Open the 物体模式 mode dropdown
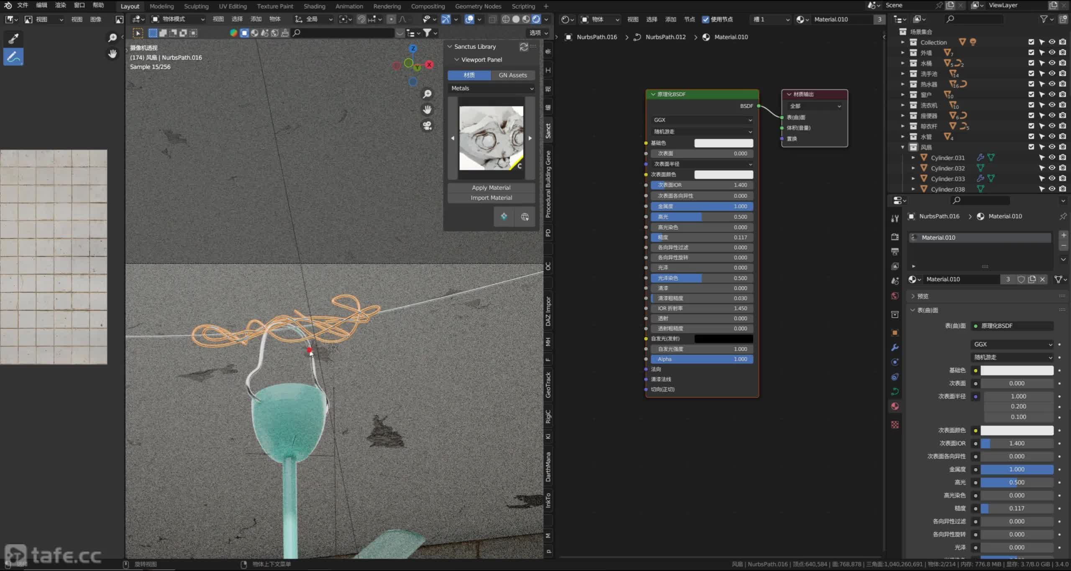The height and width of the screenshot is (571, 1071). tap(178, 19)
